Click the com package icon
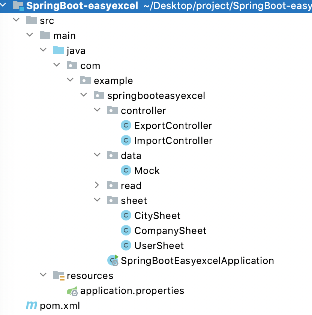 (72, 65)
